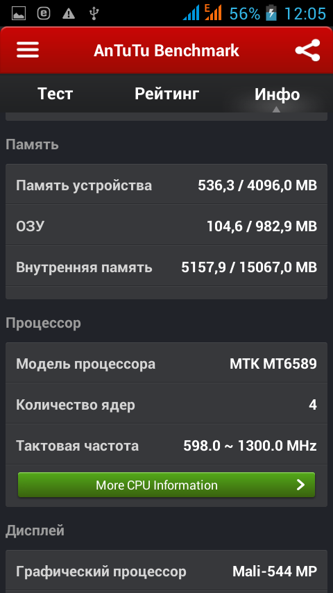The height and width of the screenshot is (593, 333).
Task: Tap the ОЗУ memory row
Action: click(166, 226)
